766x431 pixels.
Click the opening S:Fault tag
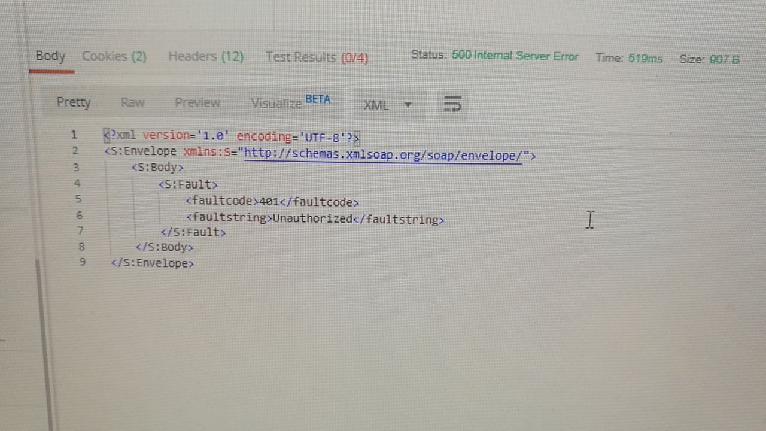pos(188,184)
